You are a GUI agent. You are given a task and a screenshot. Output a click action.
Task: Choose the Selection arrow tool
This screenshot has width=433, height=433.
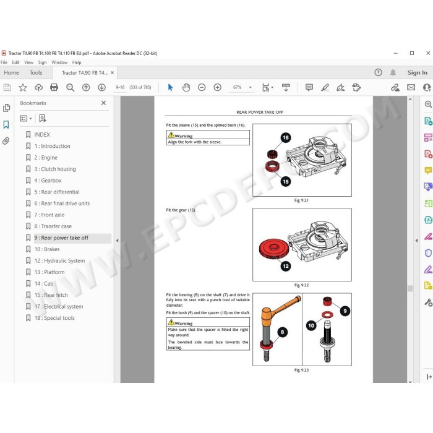(x=170, y=88)
